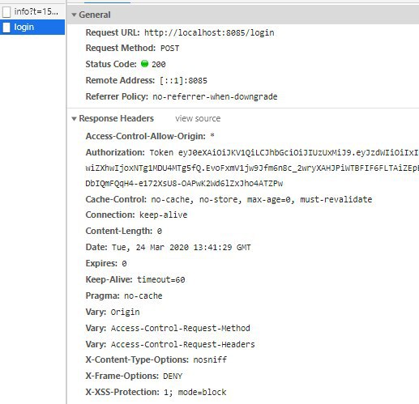Click the X-XSS-Protection mode=block value
Viewport: 419px width, 404px height.
click(195, 392)
